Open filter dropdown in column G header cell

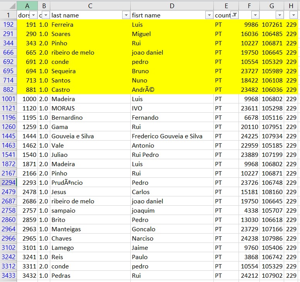pyautogui.click(x=280, y=15)
